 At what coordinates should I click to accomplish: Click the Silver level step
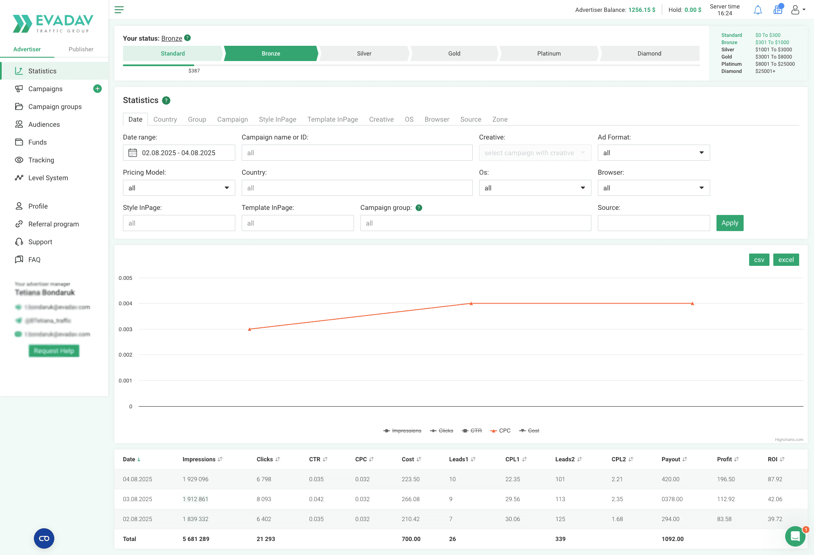(364, 53)
